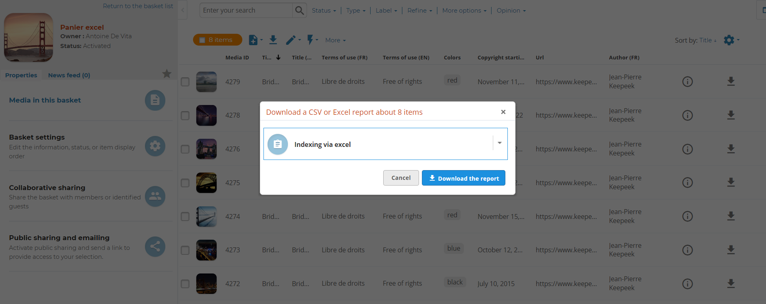Open Collaborative sharing people icon
The image size is (766, 304).
(155, 197)
